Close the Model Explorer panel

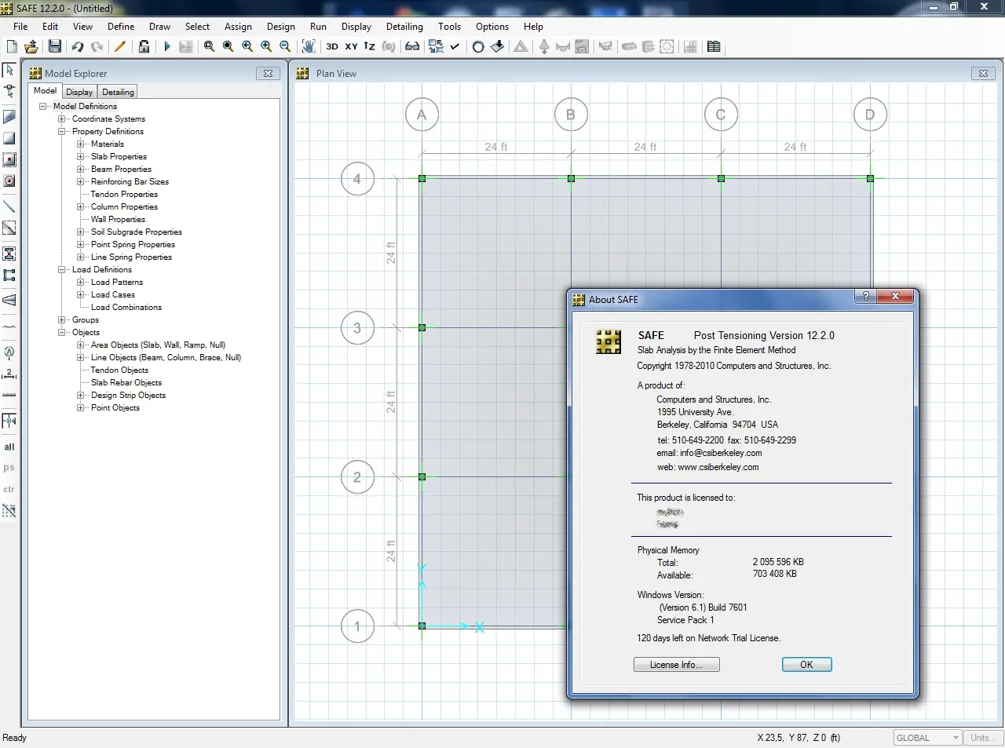pyautogui.click(x=269, y=73)
